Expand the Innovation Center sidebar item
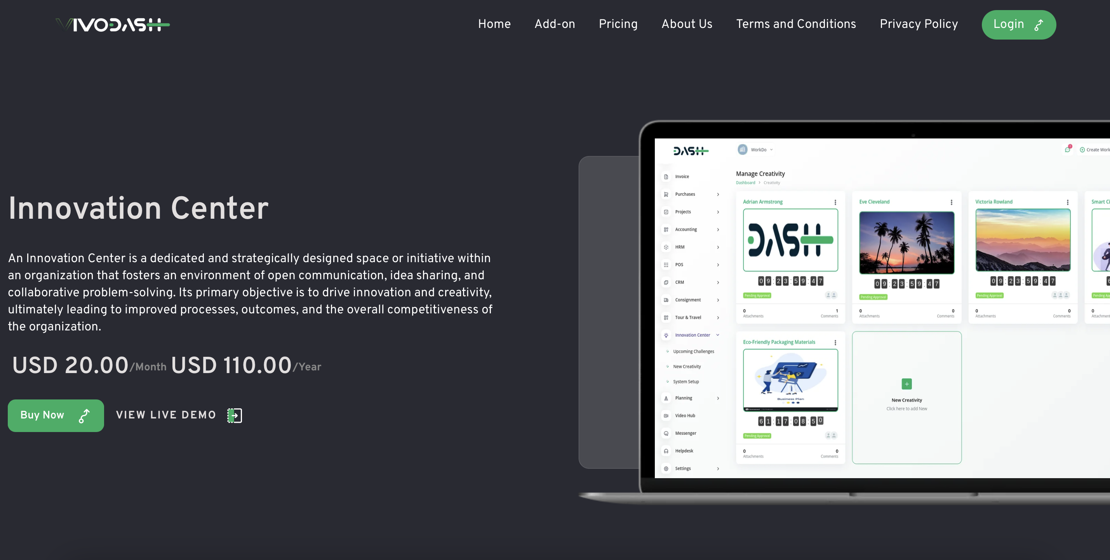The width and height of the screenshot is (1110, 560). click(x=690, y=334)
